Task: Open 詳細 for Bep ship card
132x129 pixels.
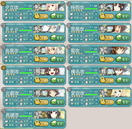Action: click(41, 38)
